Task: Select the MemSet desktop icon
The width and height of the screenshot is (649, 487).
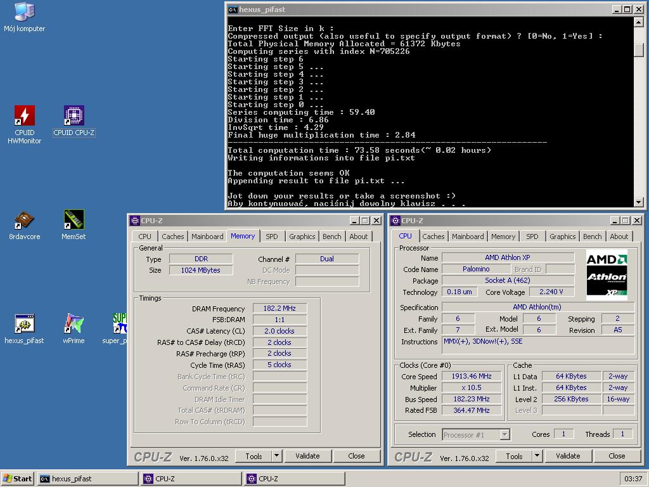Action: (x=74, y=225)
